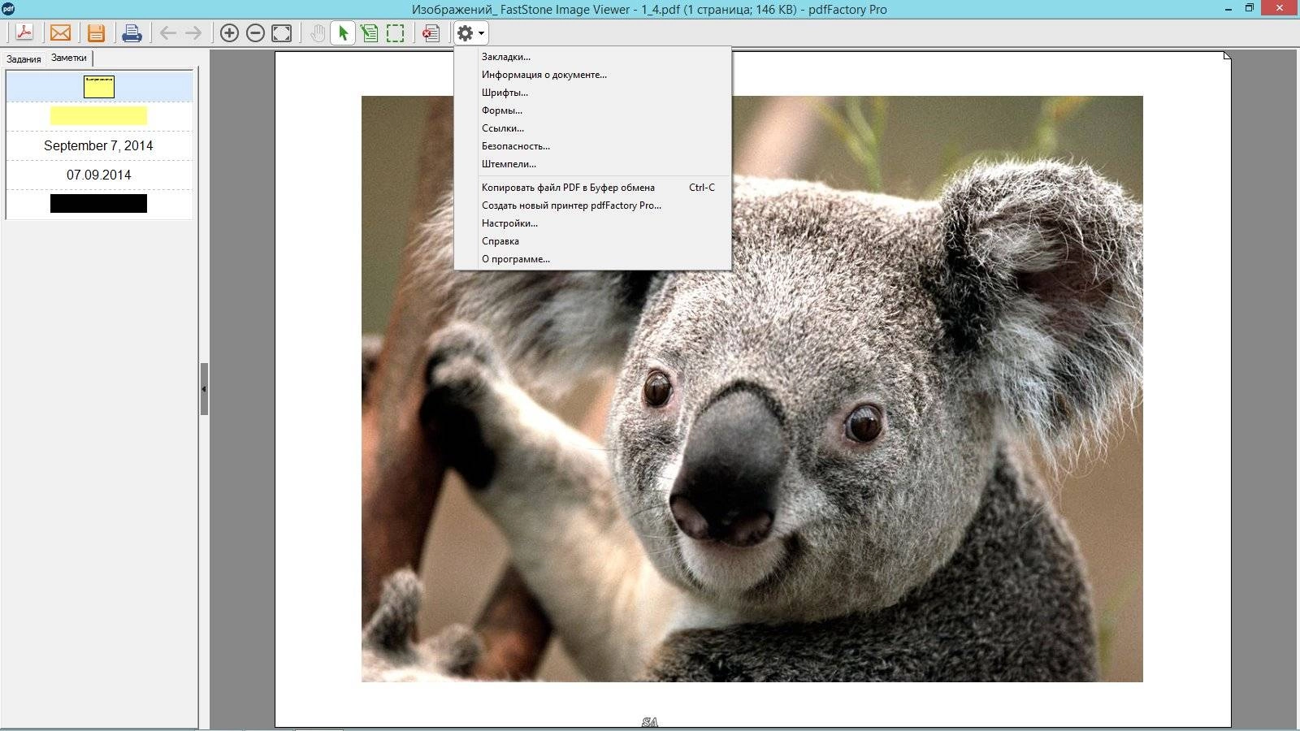Open Формы... menu item
The image size is (1300, 731).
592,110
